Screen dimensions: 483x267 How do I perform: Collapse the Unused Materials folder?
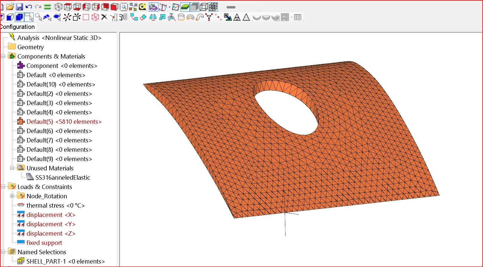click(x=12, y=168)
